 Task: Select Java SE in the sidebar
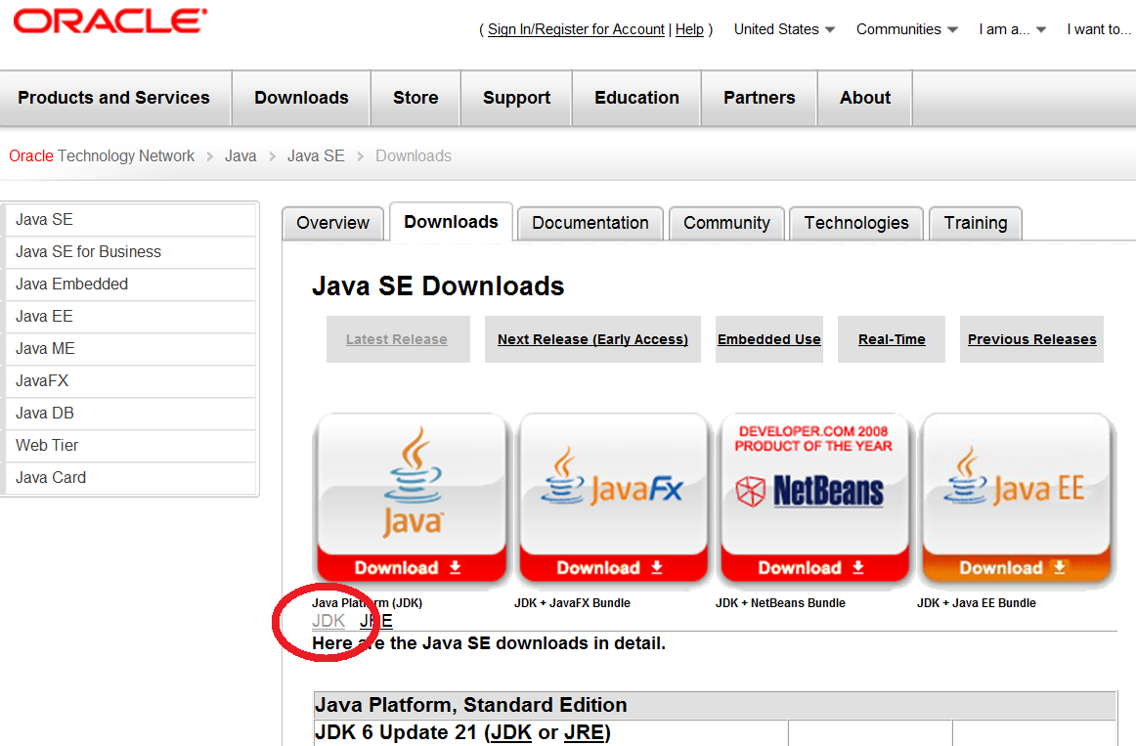[130, 219]
